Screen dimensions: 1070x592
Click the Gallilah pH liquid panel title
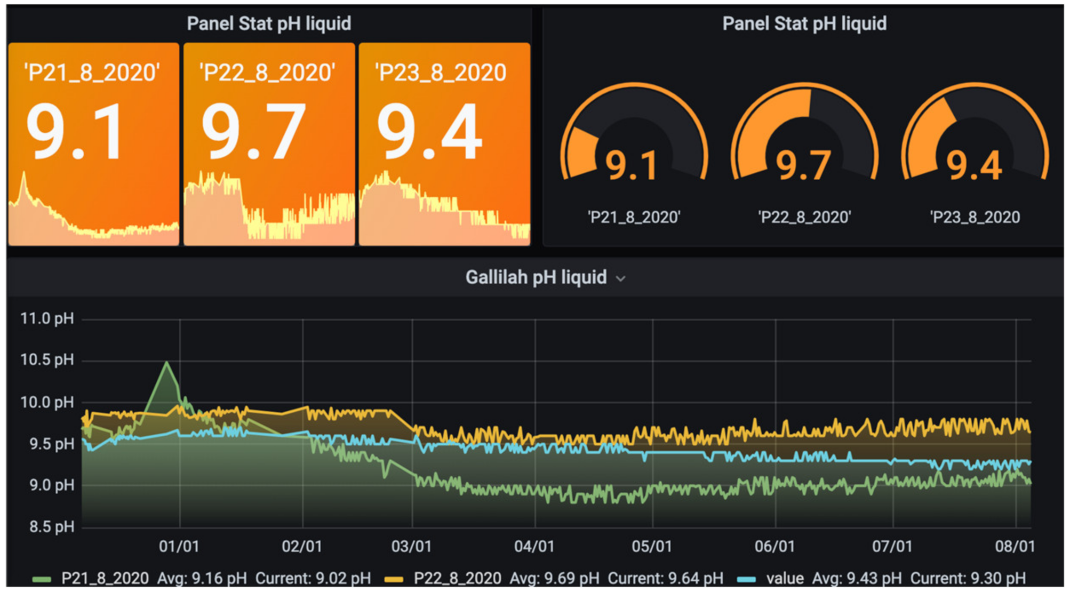click(x=536, y=277)
